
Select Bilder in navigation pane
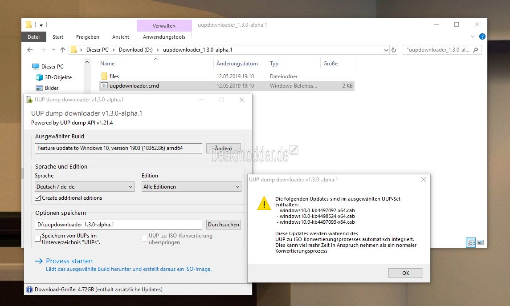(52, 88)
